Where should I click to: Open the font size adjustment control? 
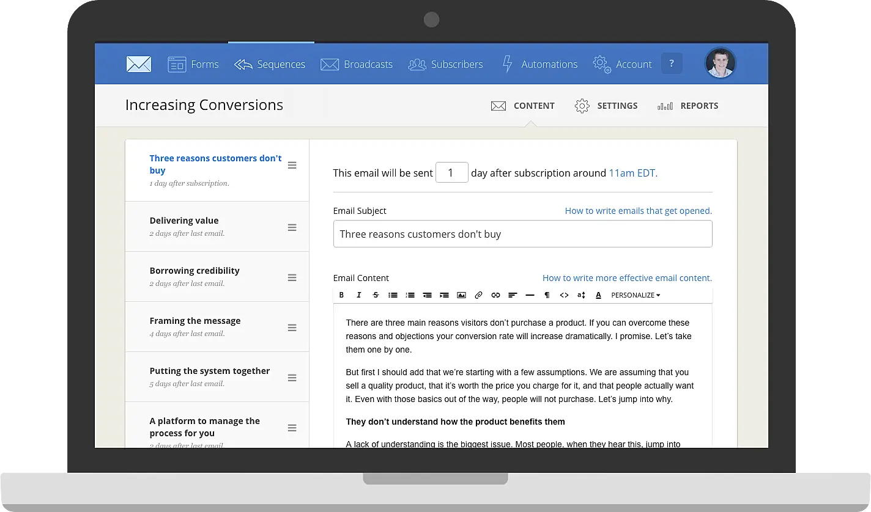[x=581, y=295]
